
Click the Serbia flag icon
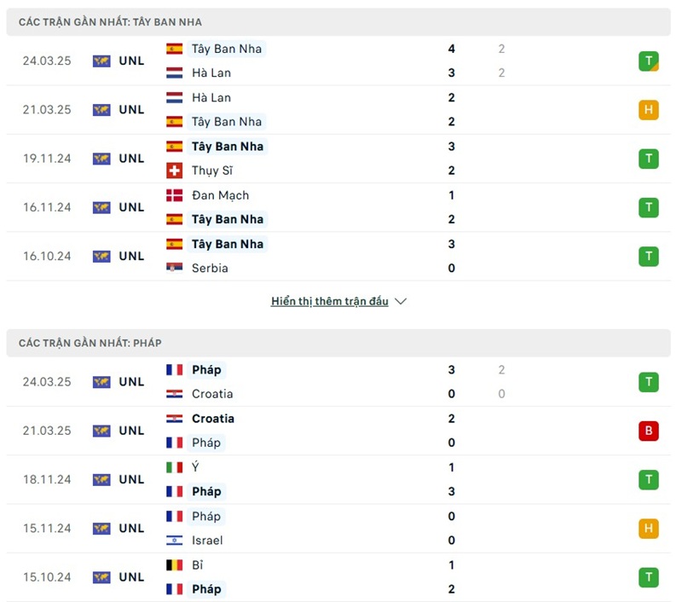(175, 268)
